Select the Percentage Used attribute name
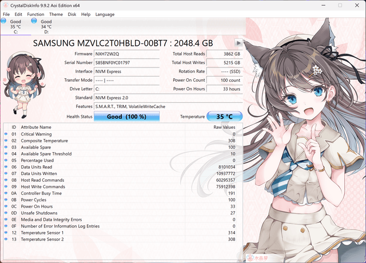This screenshot has height=263, width=366. [x=37, y=161]
